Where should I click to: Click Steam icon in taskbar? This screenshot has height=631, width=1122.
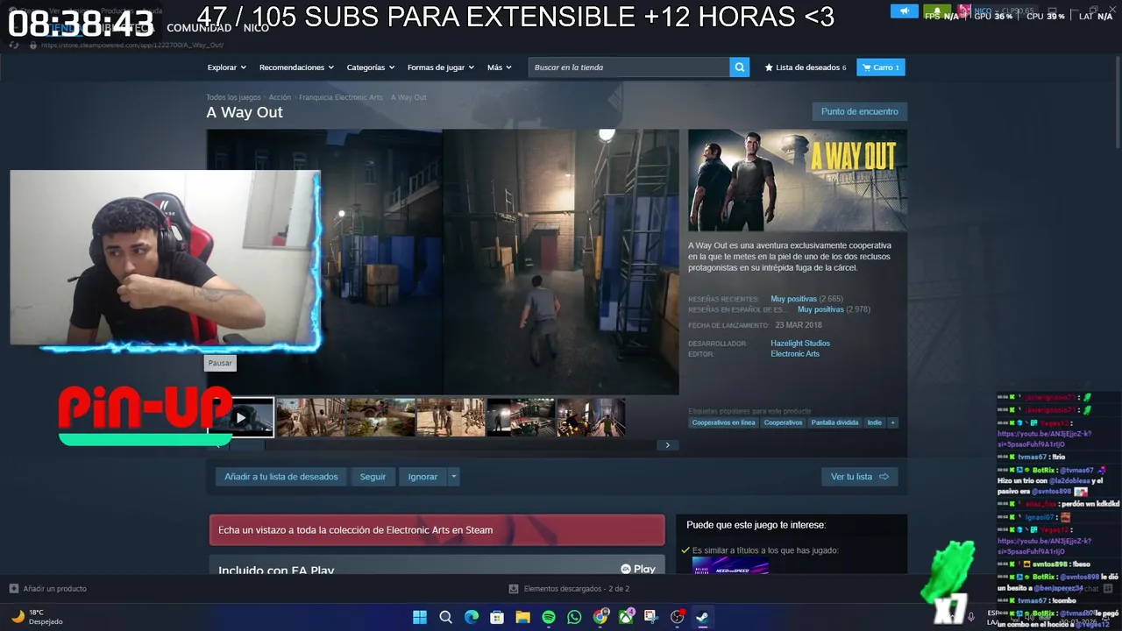[703, 617]
